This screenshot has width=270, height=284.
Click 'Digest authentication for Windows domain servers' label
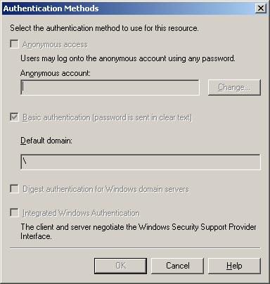(x=105, y=189)
